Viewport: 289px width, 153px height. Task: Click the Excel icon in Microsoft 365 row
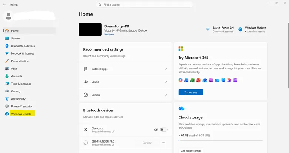[192, 80]
